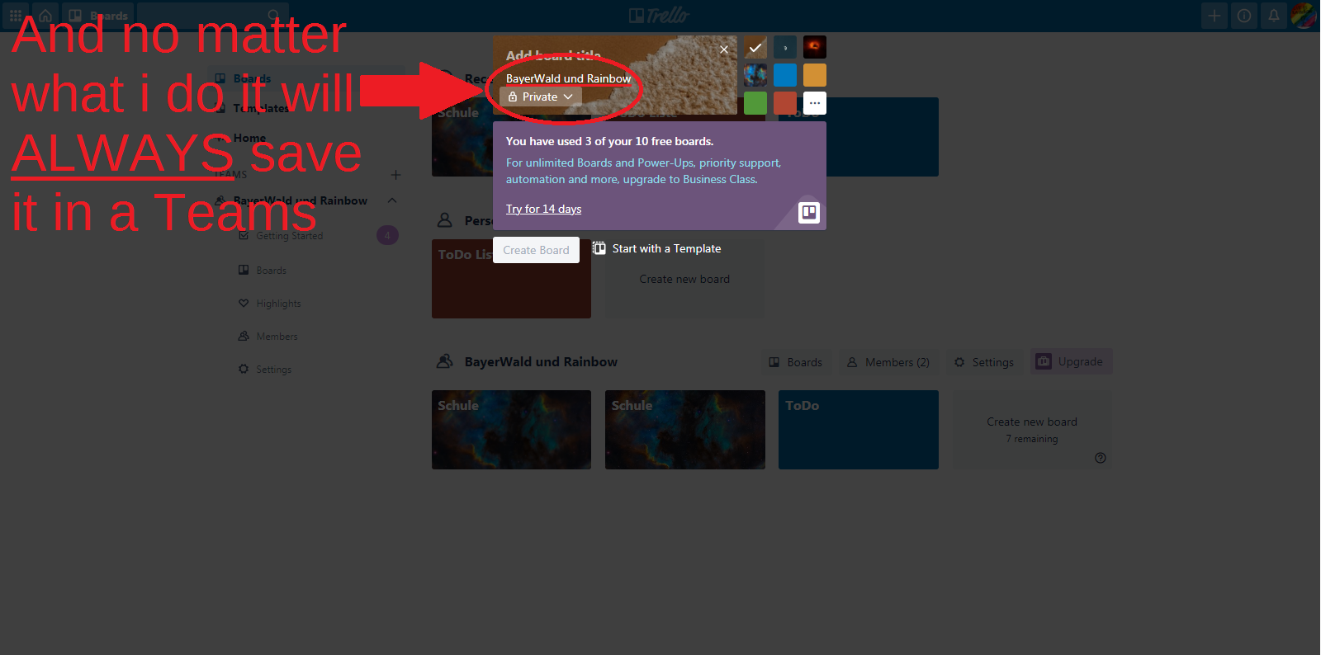Select the black hole photo background
1321x655 pixels.
click(x=814, y=47)
